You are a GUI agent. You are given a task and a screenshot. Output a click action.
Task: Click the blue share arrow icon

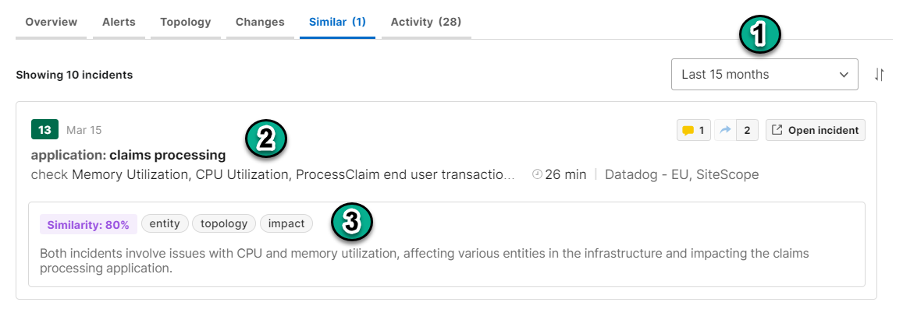pos(725,131)
